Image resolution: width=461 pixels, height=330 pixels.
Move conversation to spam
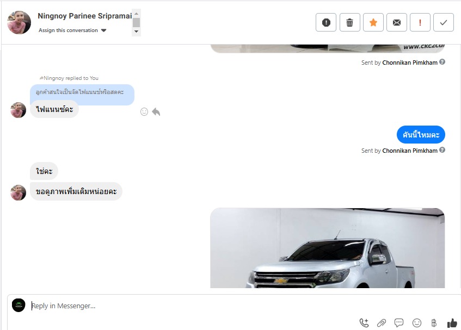point(326,22)
